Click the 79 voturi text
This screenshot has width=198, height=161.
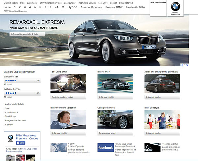(8, 97)
